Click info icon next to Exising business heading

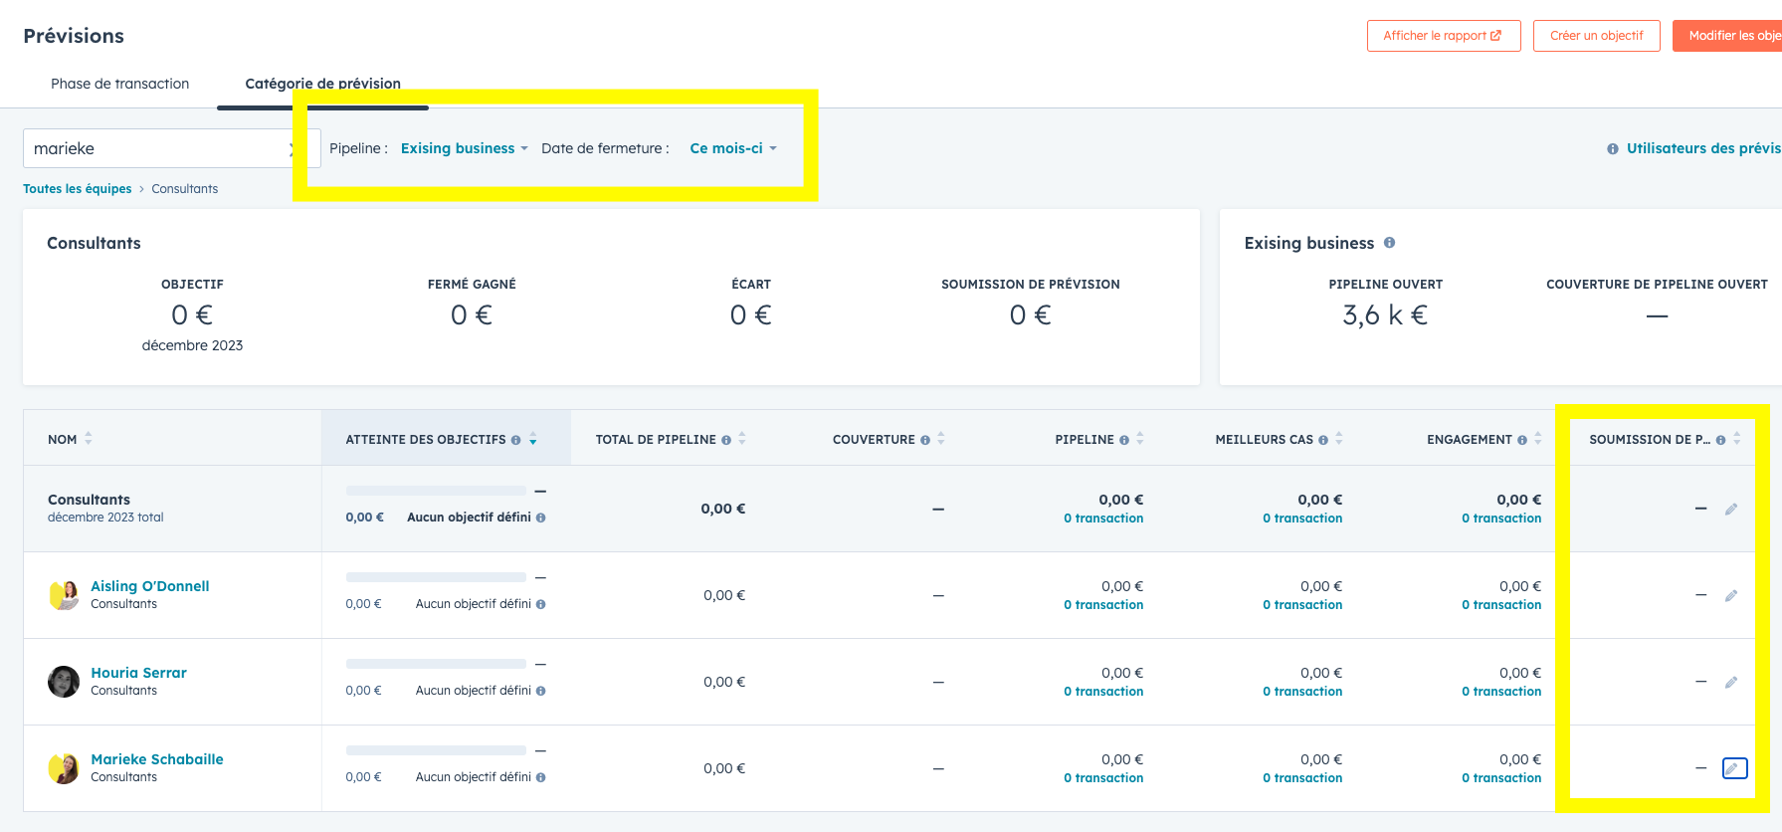point(1389,243)
